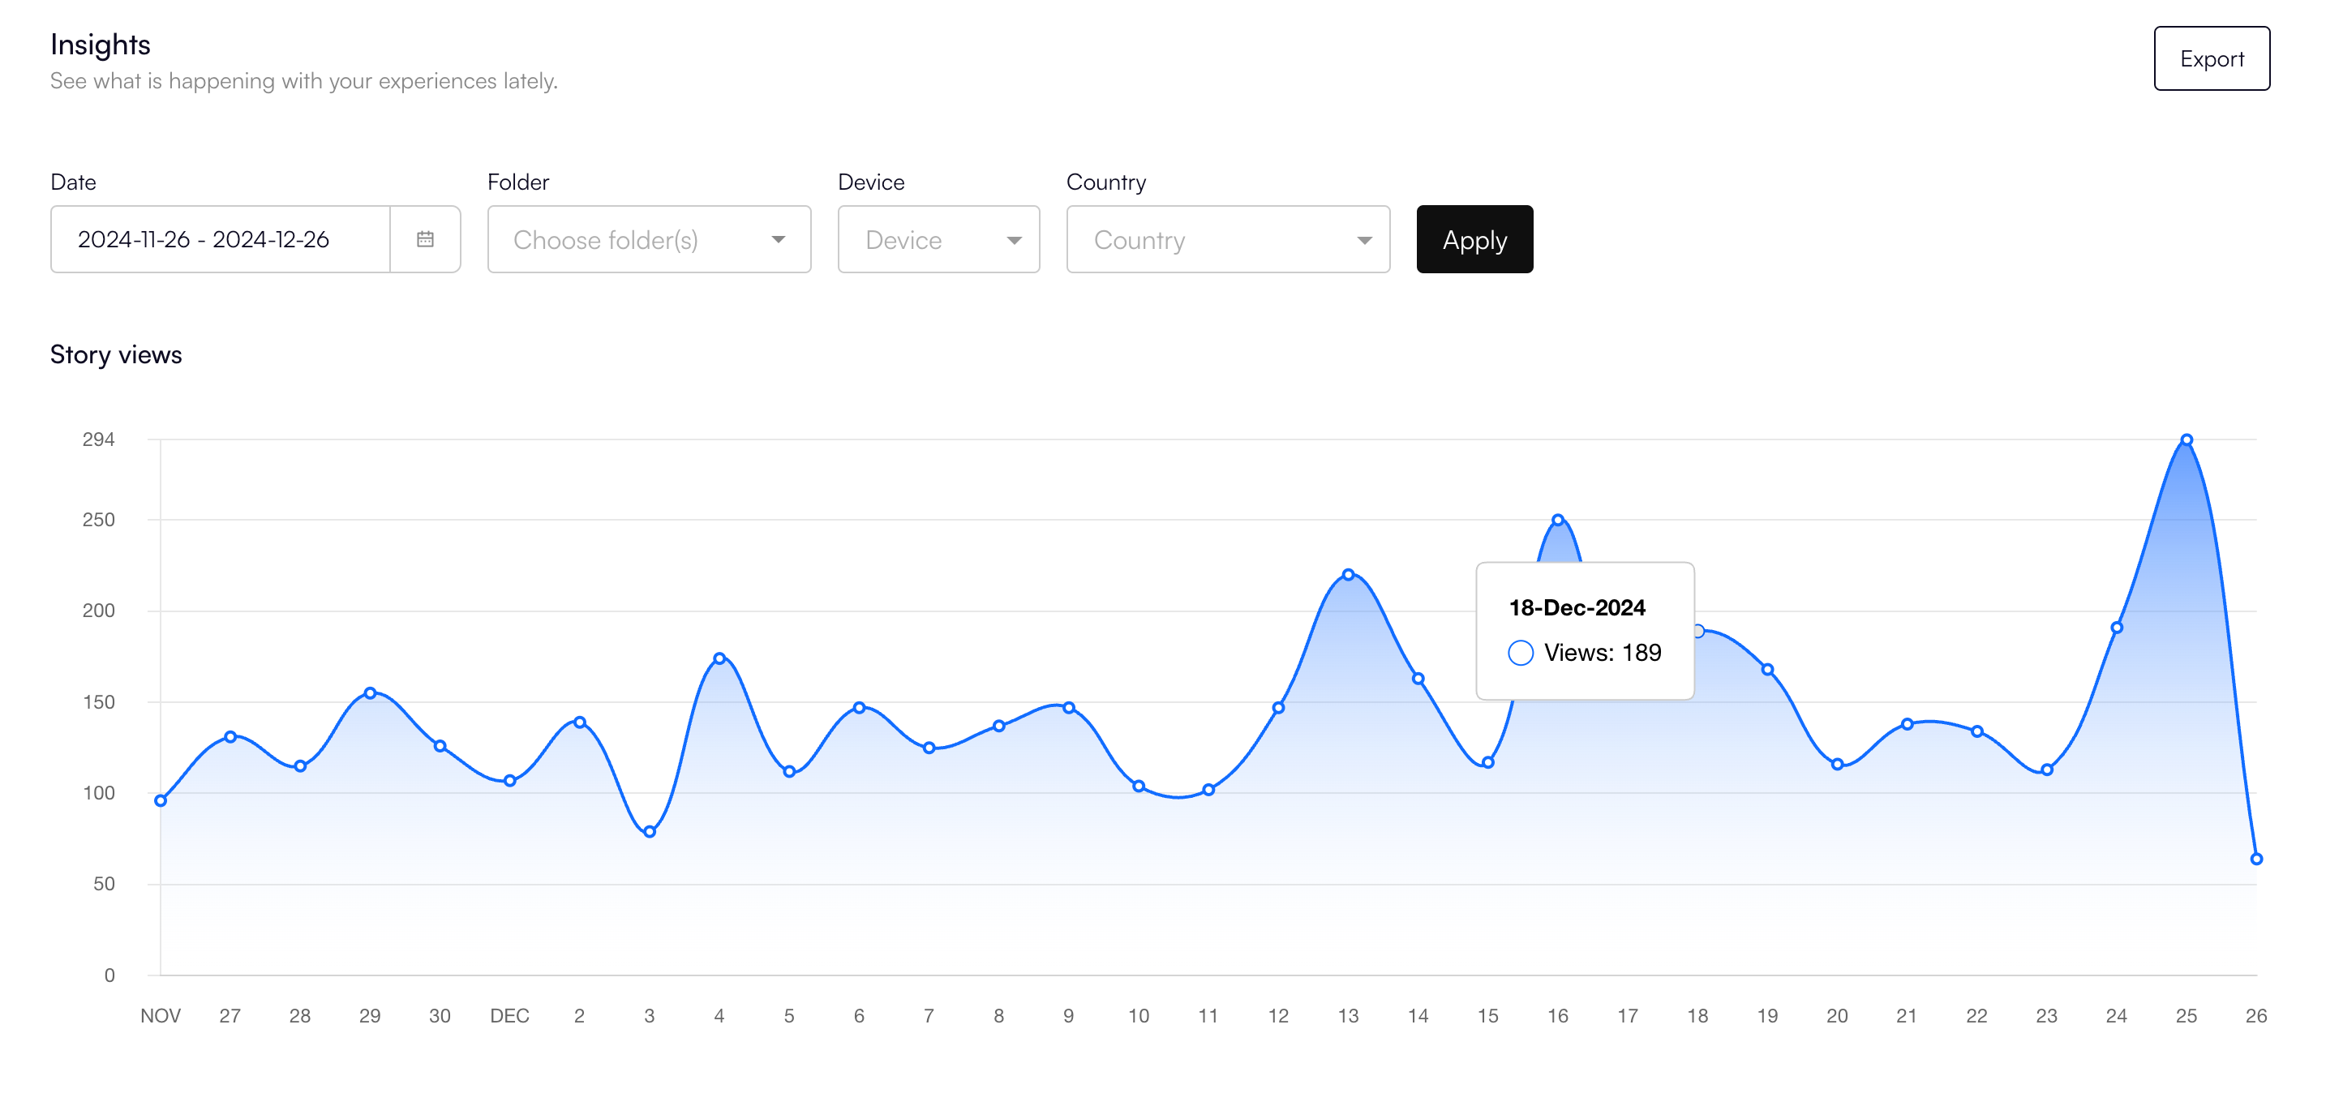This screenshot has height=1106, width=2326.
Task: Select the data point for December 24
Action: point(2117,628)
